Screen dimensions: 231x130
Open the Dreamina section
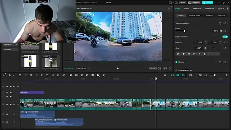click(x=10, y=49)
